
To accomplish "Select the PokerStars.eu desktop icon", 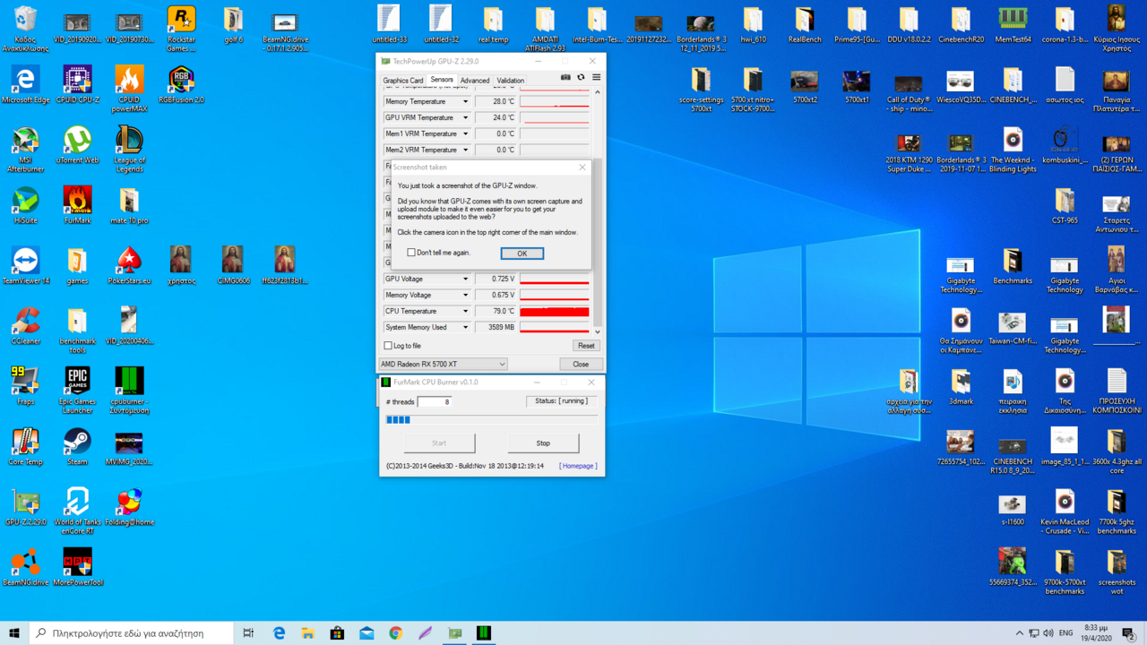I will [x=129, y=266].
